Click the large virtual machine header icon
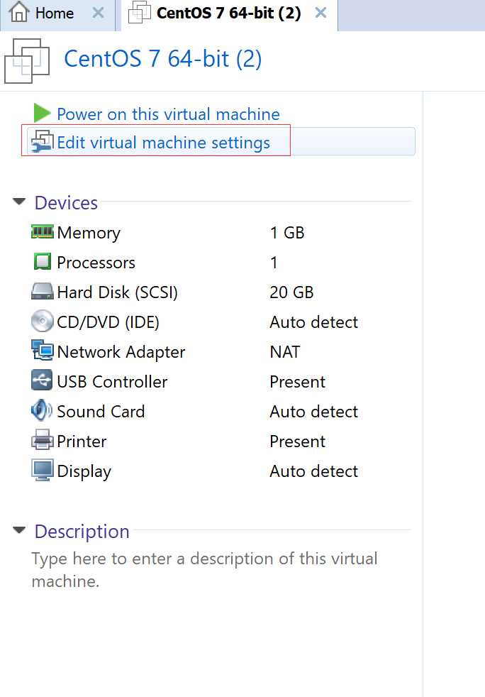 27,61
